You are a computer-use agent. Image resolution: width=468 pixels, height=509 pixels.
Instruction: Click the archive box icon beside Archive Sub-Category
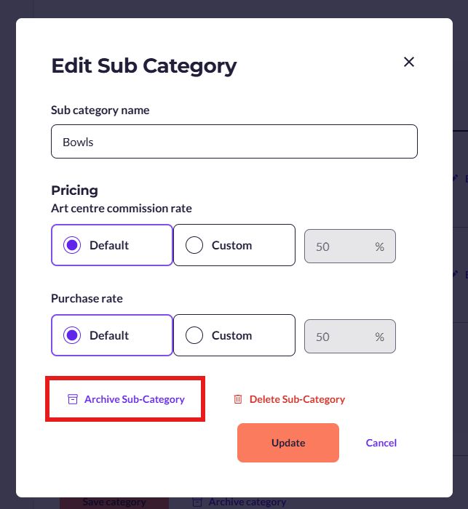[73, 399]
